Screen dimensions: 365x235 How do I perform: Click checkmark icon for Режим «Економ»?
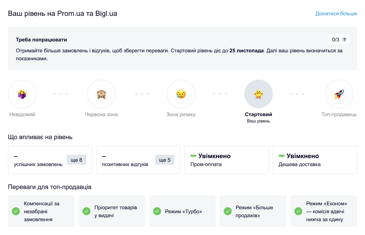pyautogui.click(x=298, y=211)
